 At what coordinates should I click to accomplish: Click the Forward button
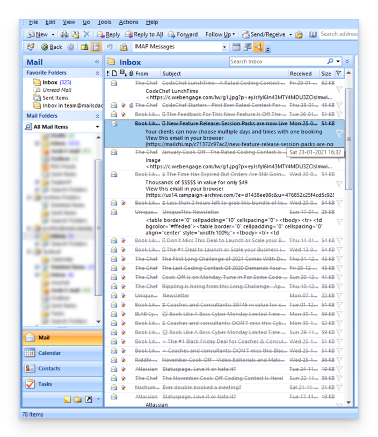click(183, 34)
